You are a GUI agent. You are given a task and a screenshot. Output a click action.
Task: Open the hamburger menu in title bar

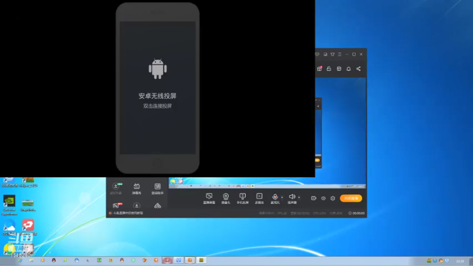coord(339,54)
